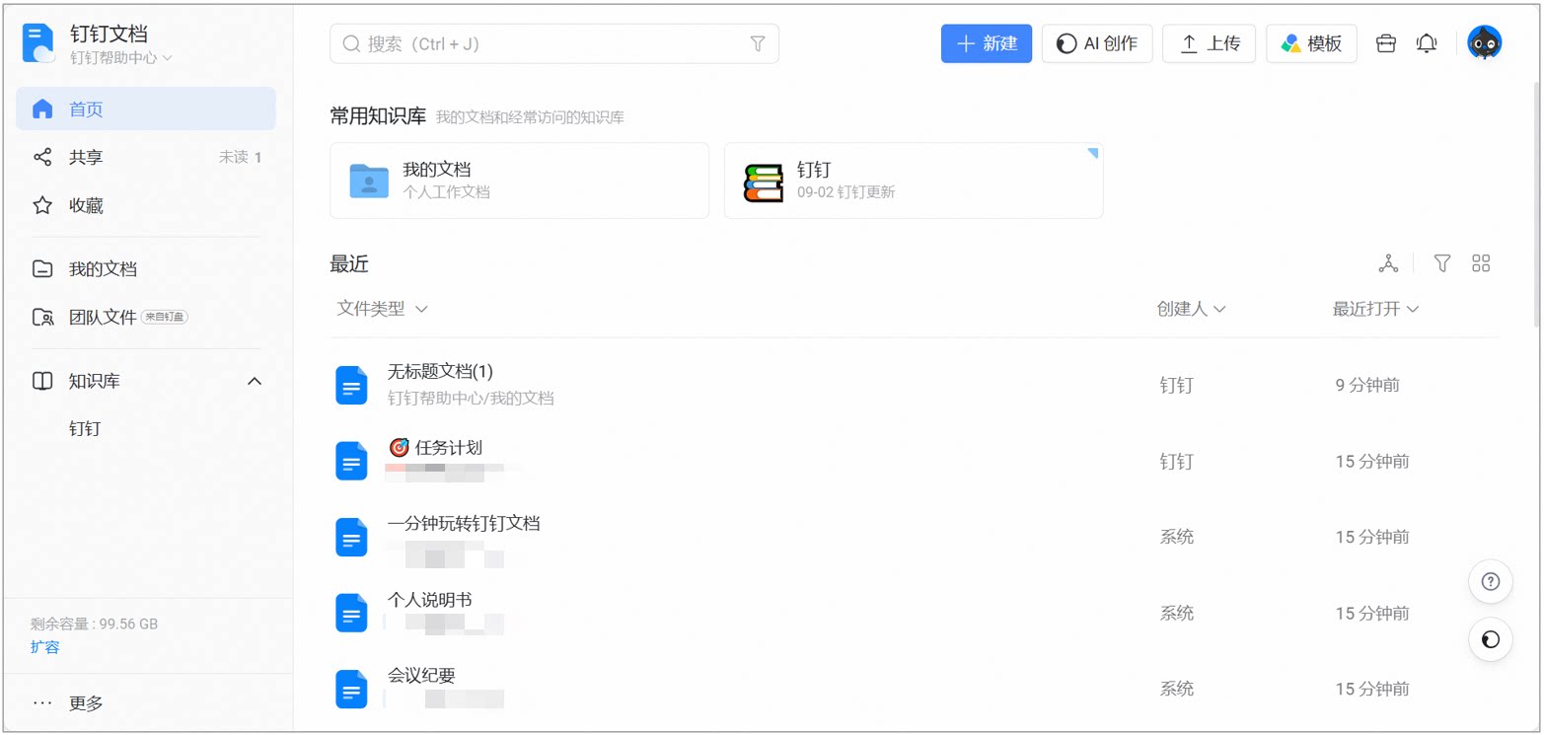
Task: Open the user avatar profile menu
Action: [x=1485, y=43]
